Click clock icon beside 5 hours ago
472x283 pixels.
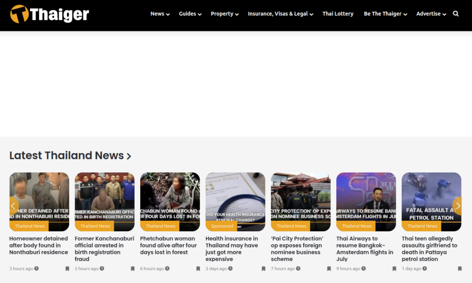[x=102, y=268]
